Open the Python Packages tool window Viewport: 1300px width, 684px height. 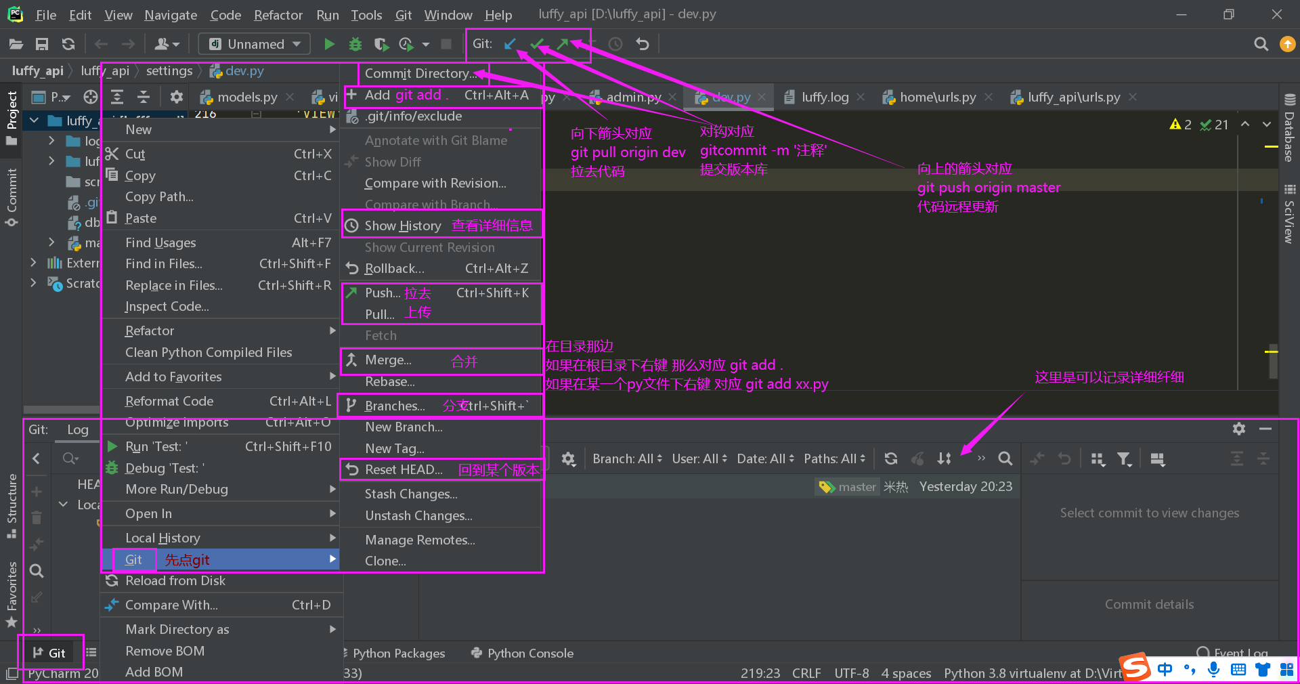pos(395,653)
